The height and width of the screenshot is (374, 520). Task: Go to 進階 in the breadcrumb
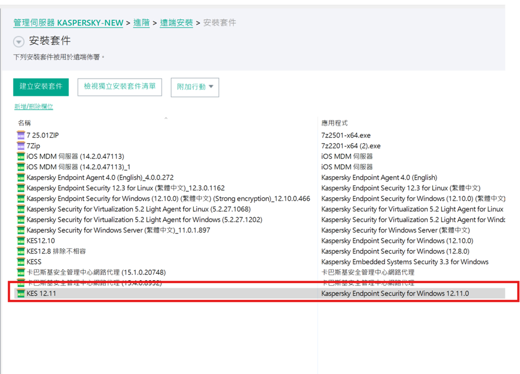(141, 23)
